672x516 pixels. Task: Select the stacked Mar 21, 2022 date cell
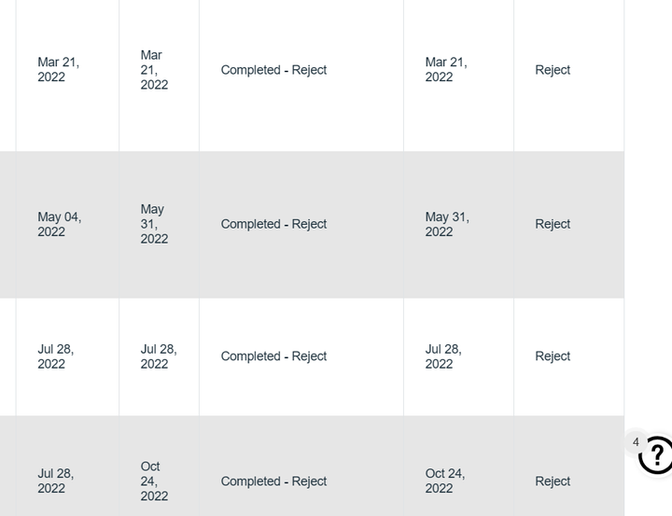coord(154,70)
